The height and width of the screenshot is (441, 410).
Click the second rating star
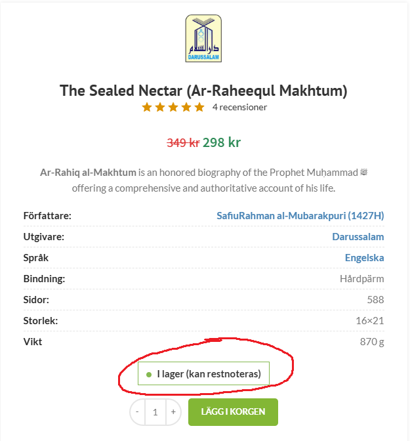[x=161, y=107]
